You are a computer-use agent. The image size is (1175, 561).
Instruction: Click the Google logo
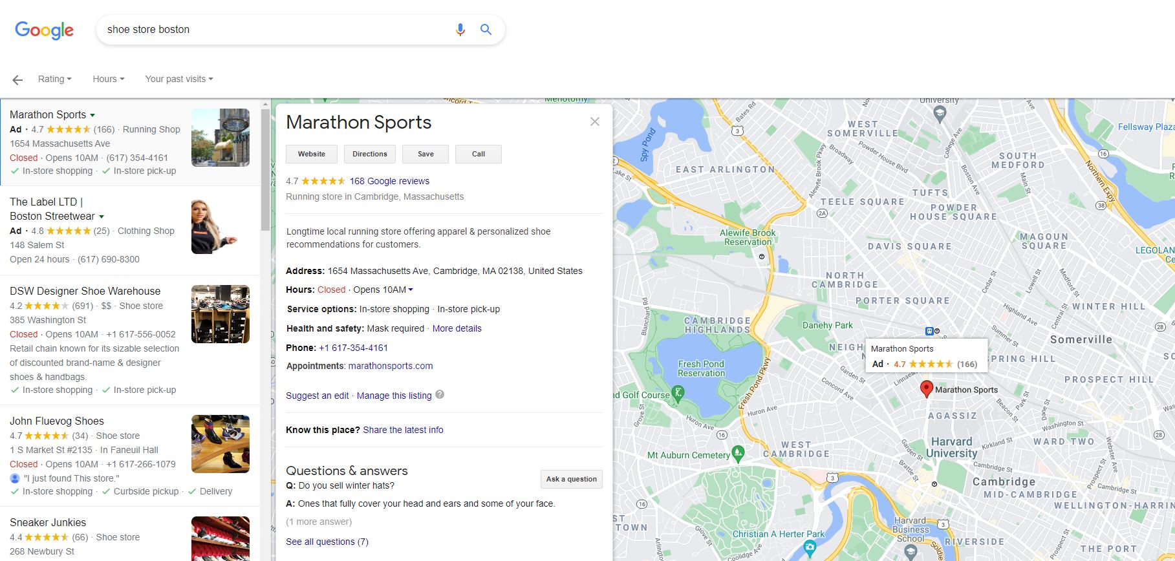(x=44, y=30)
